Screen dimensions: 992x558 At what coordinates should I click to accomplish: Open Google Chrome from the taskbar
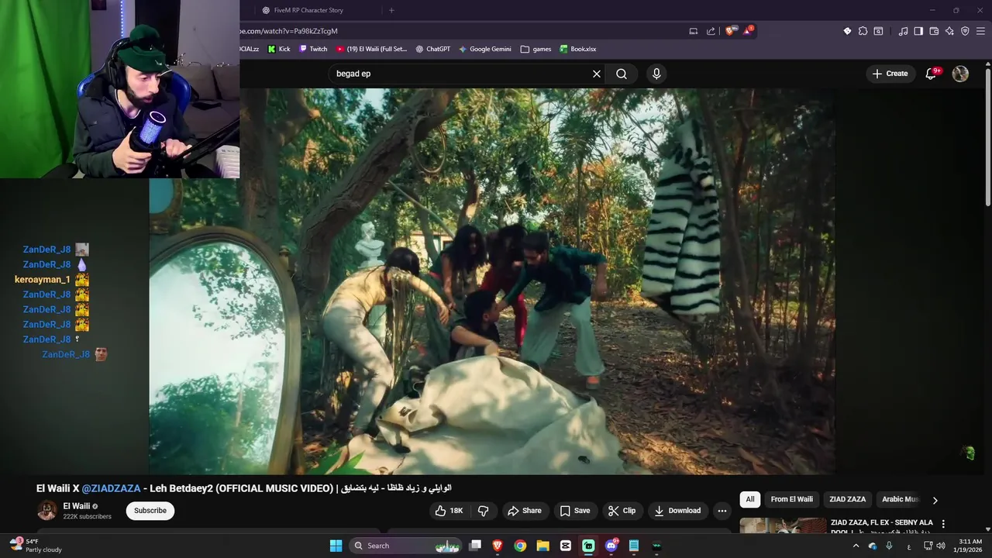pos(520,546)
